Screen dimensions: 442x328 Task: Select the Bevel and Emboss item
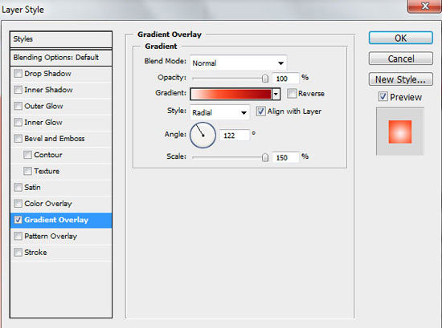[x=61, y=139]
